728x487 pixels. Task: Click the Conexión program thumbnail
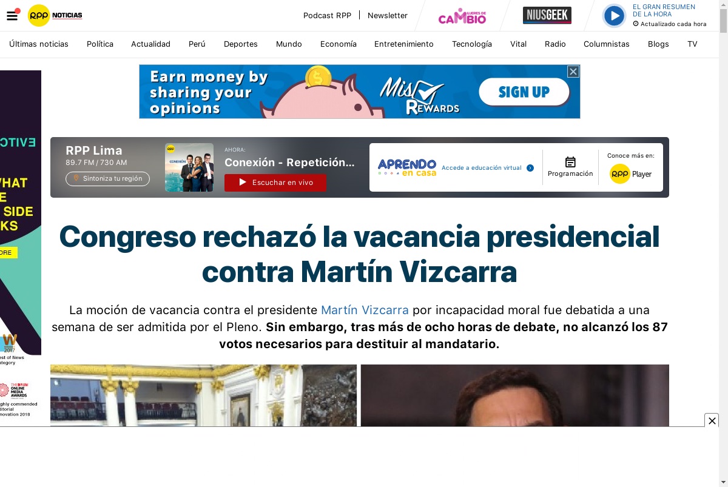189,167
